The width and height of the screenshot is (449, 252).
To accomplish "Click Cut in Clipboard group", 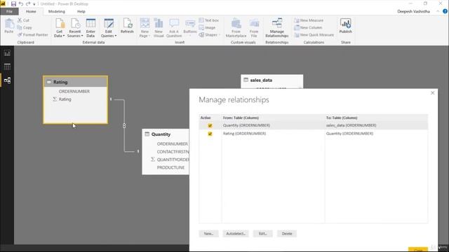I will click(x=23, y=20).
